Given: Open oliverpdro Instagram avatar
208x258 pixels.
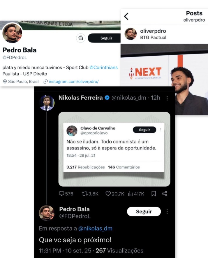Looking at the screenshot, I should pos(131,34).
